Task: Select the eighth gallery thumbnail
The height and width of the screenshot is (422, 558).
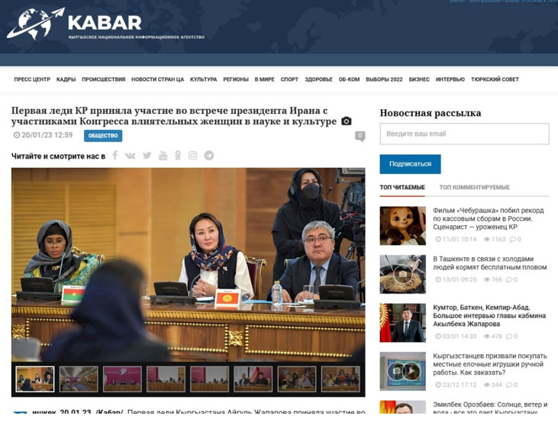Action: pyautogui.click(x=340, y=379)
